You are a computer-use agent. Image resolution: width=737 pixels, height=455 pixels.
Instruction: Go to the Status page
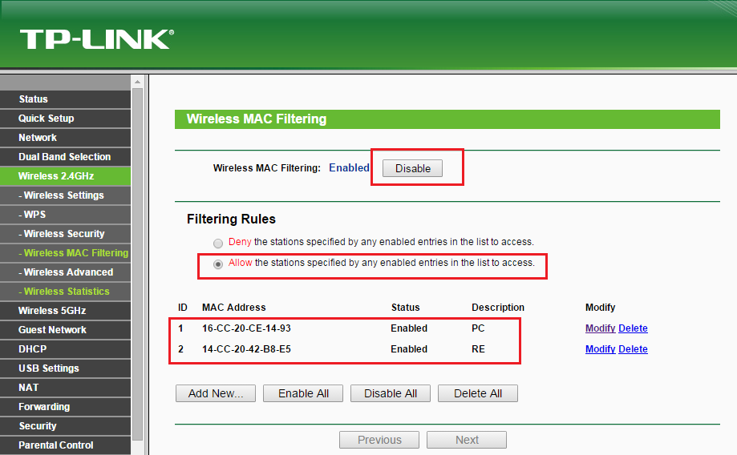pyautogui.click(x=65, y=99)
